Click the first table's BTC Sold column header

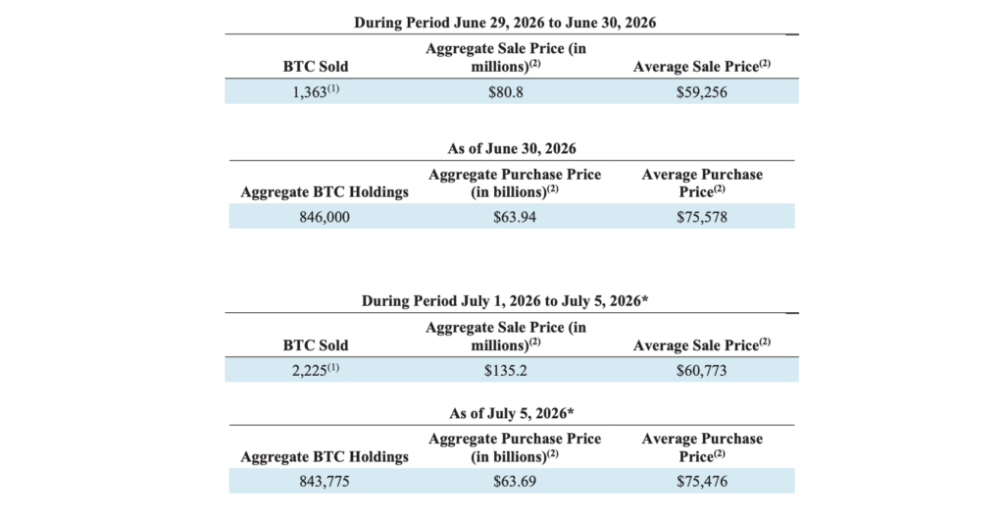pos(316,67)
